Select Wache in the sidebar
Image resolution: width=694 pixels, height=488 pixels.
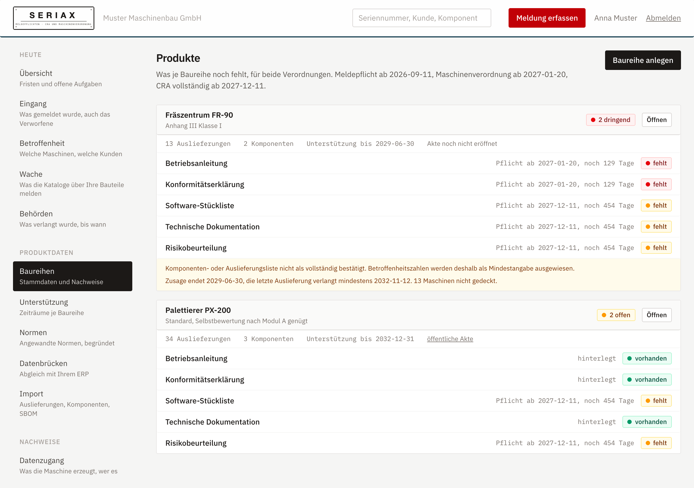[73, 184]
